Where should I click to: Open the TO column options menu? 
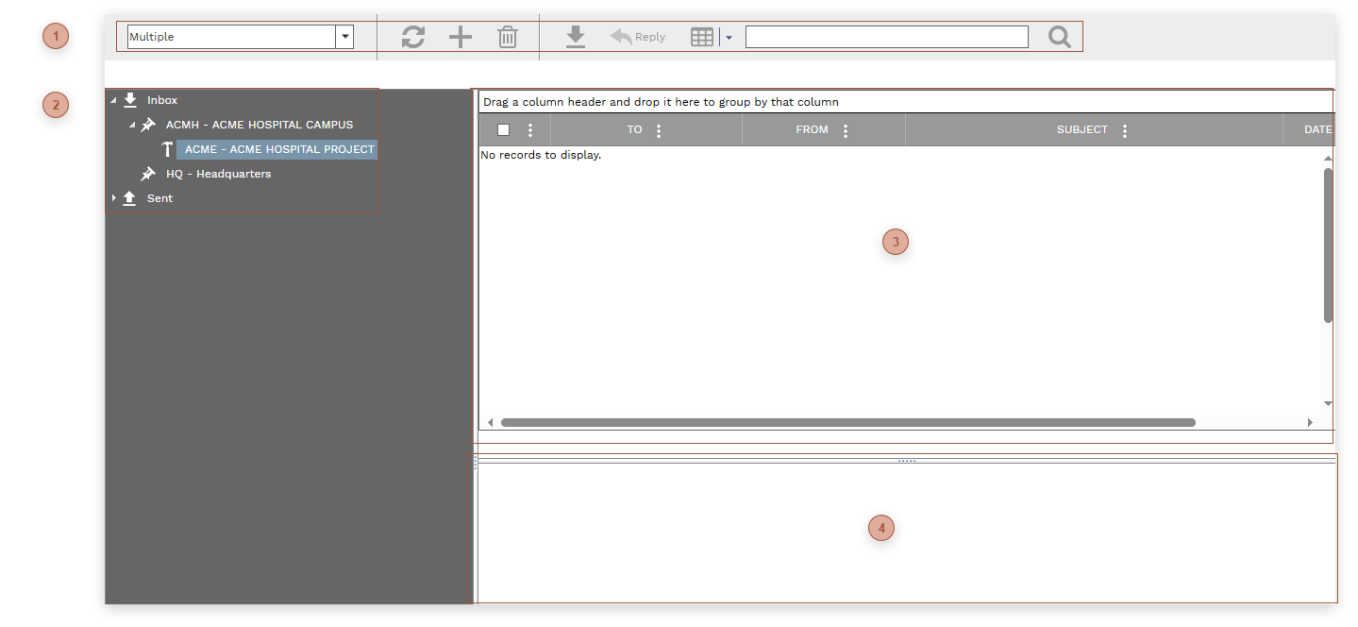[659, 130]
